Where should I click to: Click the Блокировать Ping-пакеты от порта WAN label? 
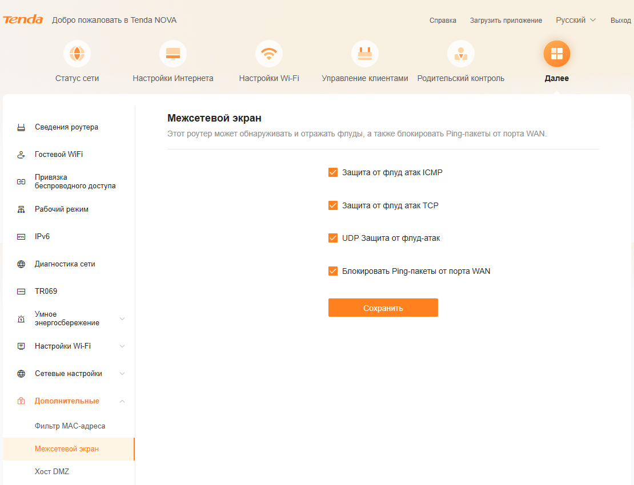tap(416, 271)
